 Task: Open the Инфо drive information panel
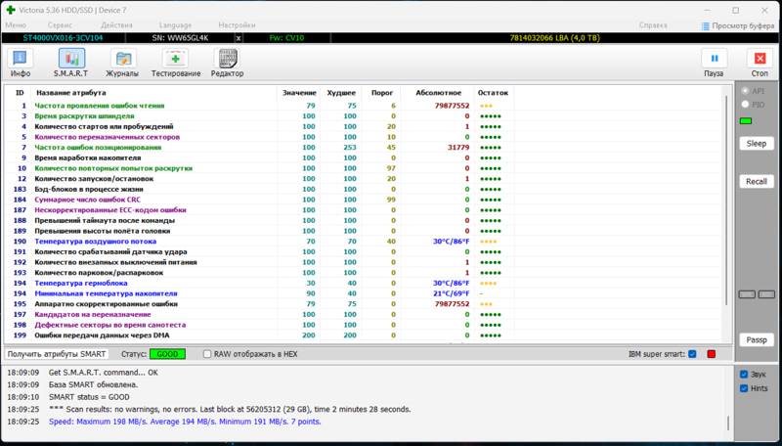[x=21, y=63]
